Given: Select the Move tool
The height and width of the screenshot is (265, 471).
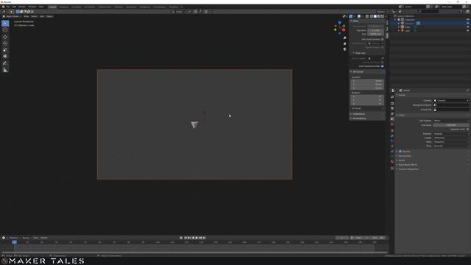Looking at the screenshot, I should click(5, 37).
